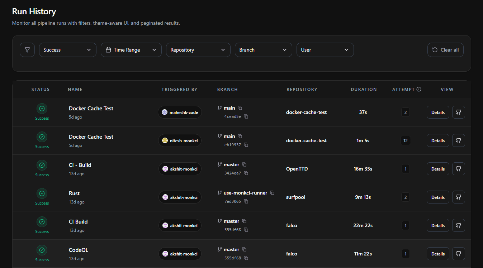Click falco repository in the CodeQL row

(x=292, y=254)
